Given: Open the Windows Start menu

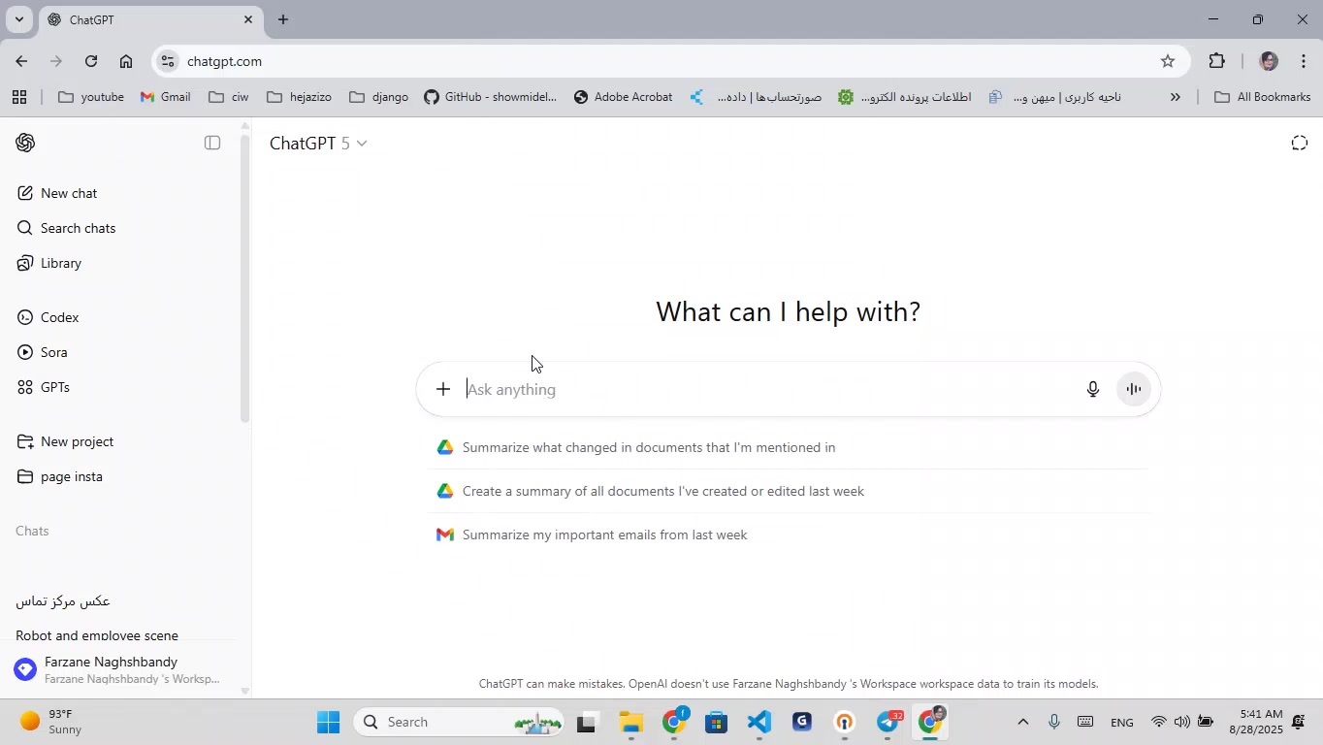Looking at the screenshot, I should (x=329, y=722).
